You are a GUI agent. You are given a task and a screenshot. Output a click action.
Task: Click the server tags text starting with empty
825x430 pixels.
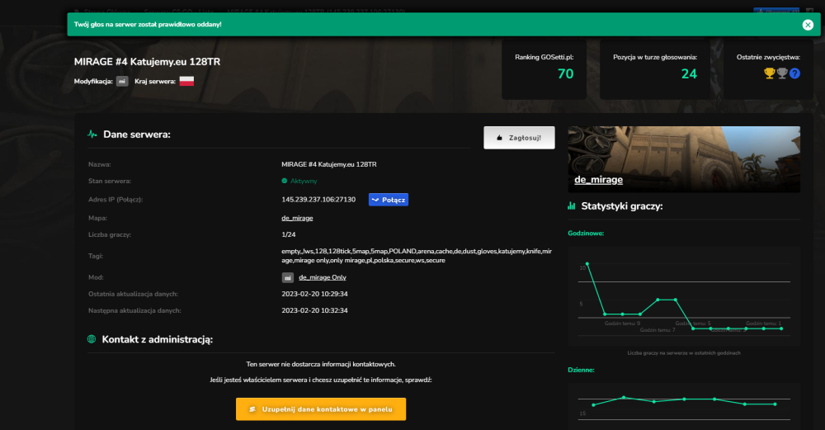tap(417, 256)
